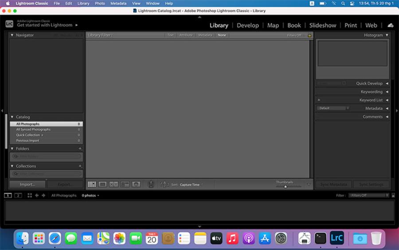The width and height of the screenshot is (399, 250).
Task: Expand the Metadata panel
Action: (x=387, y=108)
